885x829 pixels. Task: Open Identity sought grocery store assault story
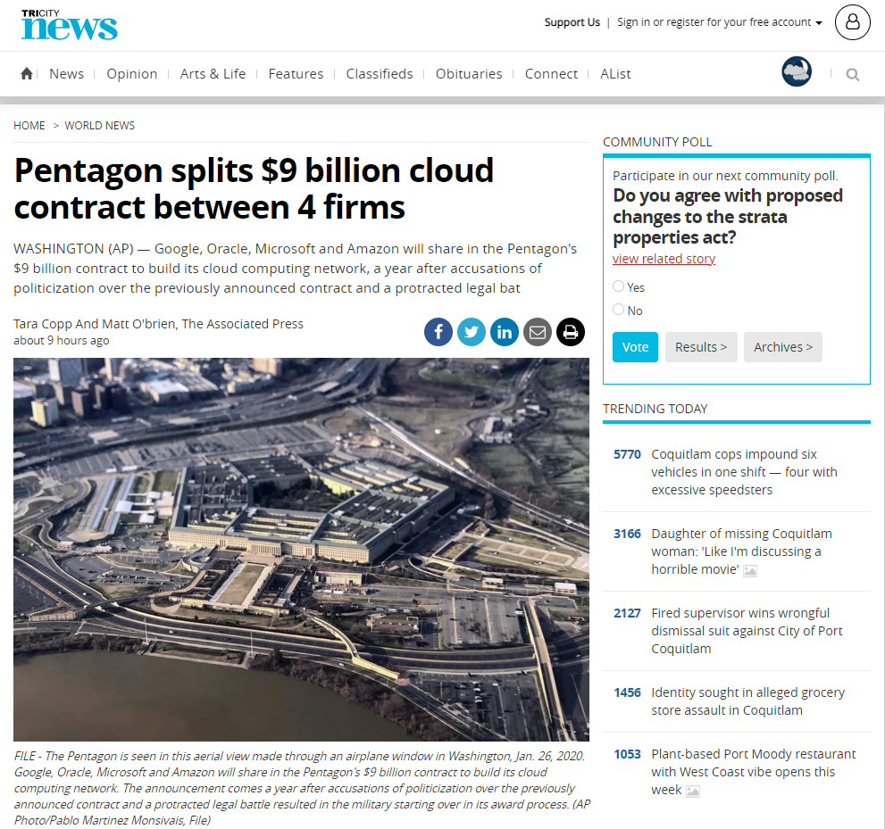pyautogui.click(x=747, y=701)
